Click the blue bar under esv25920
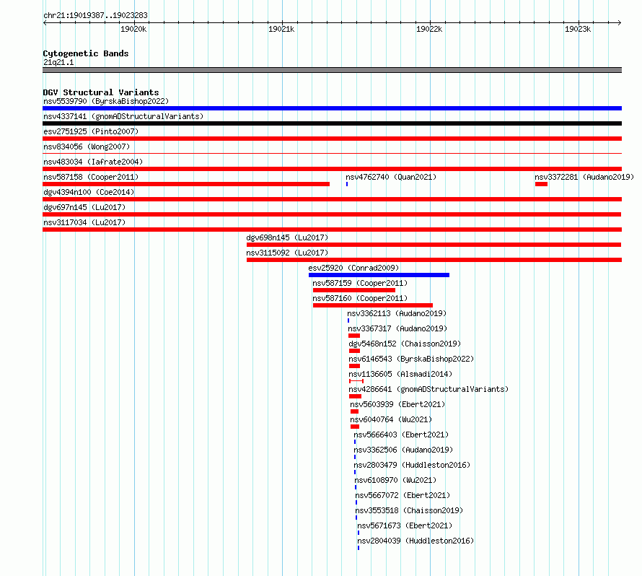Image resolution: width=642 pixels, height=576 pixels. (379, 275)
